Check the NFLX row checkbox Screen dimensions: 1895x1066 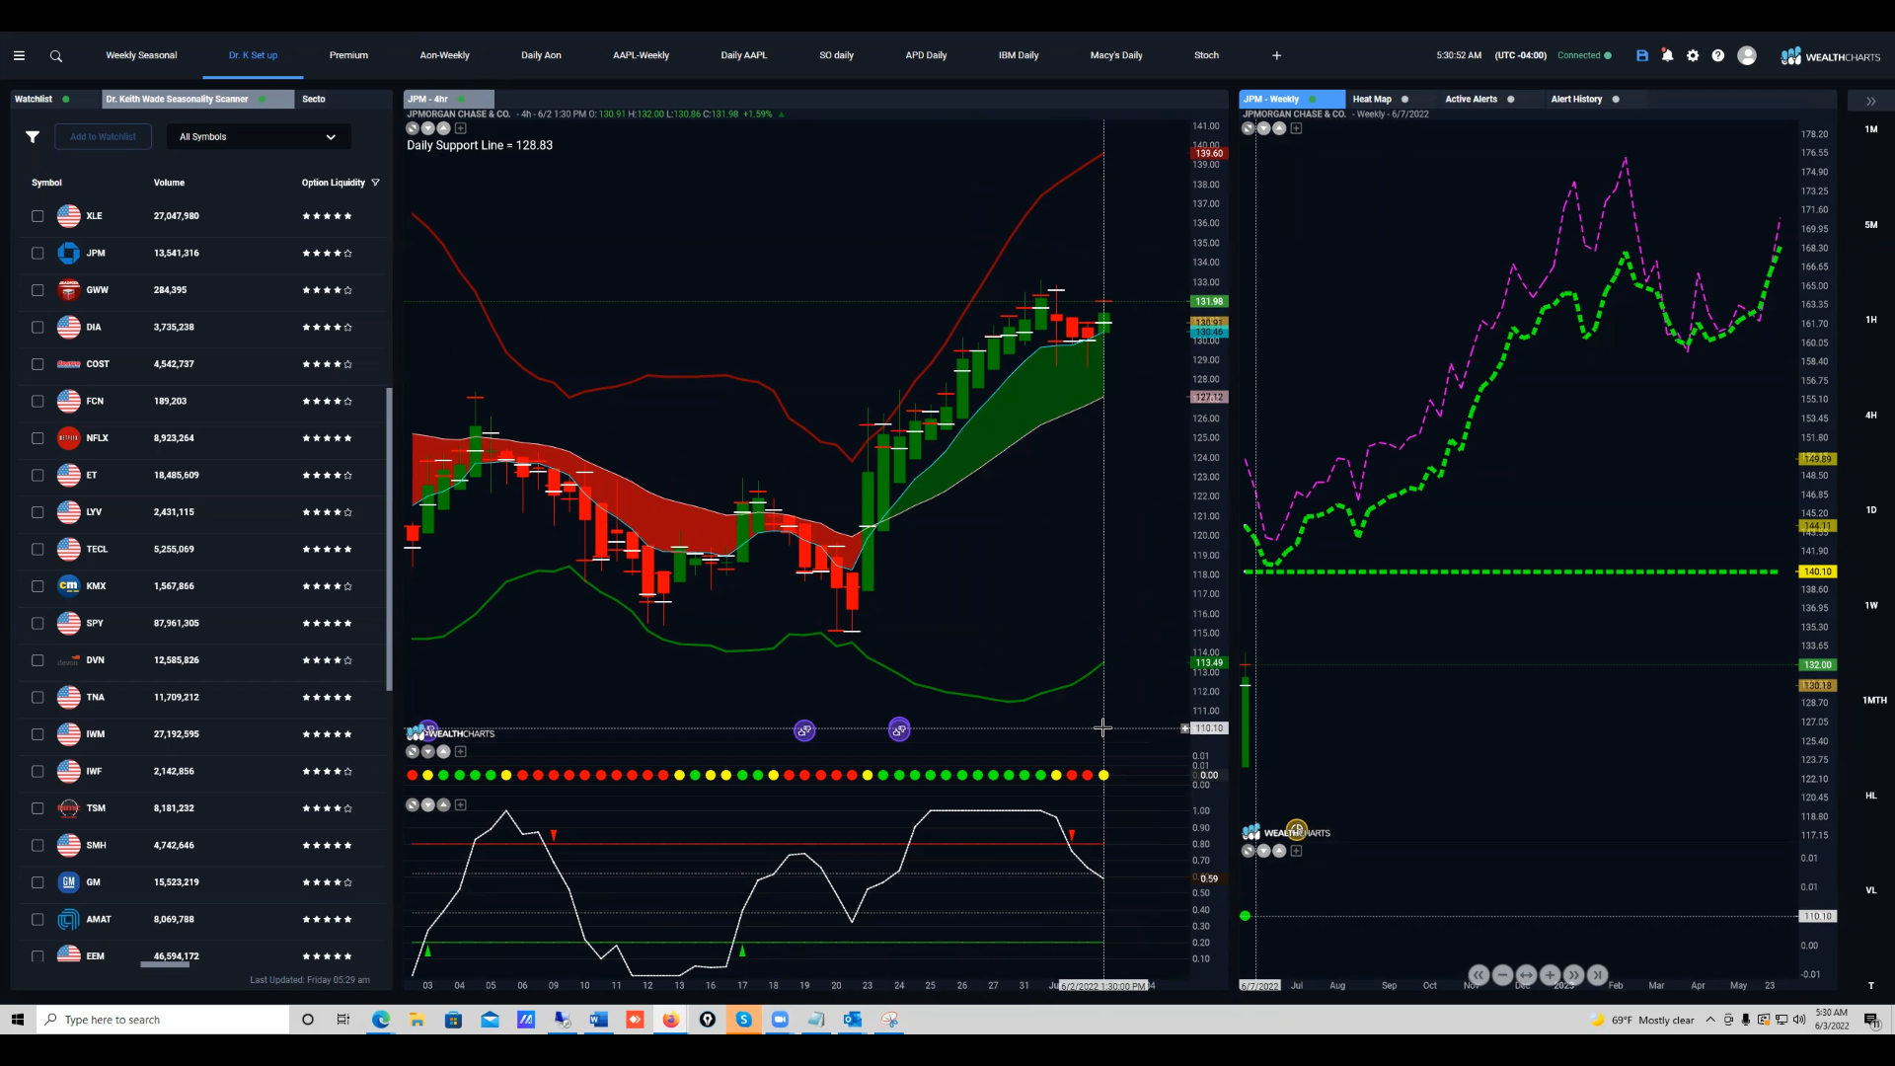pos(38,438)
